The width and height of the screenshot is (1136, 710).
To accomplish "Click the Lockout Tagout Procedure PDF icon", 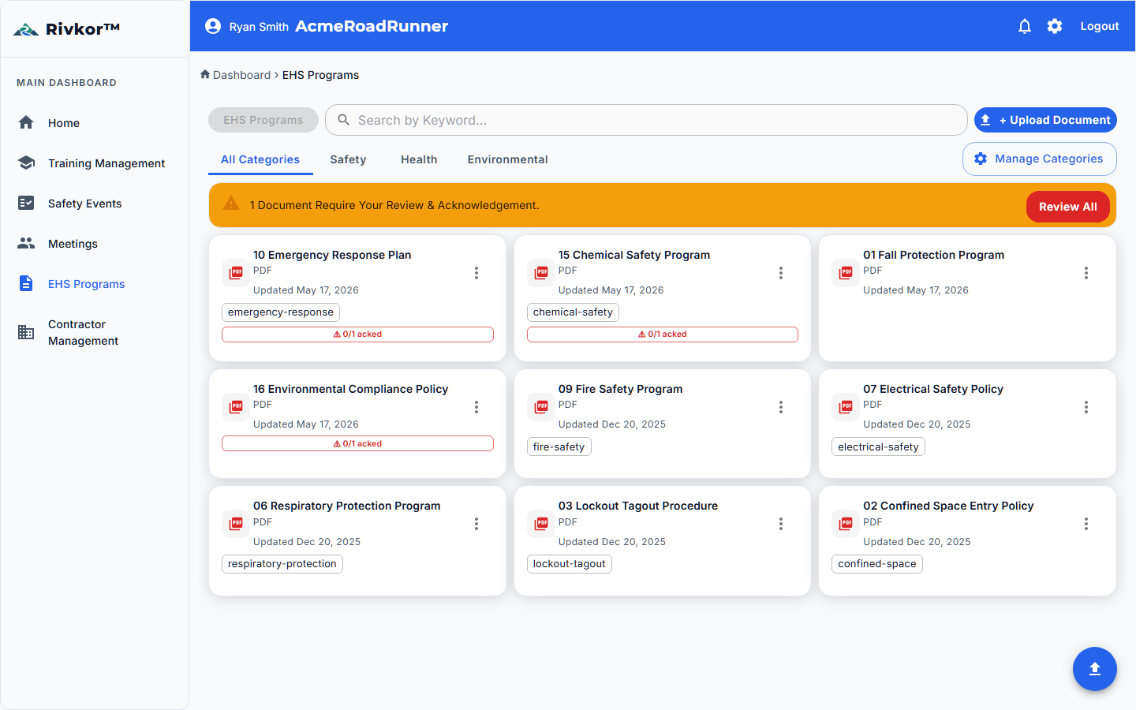I will coord(541,524).
